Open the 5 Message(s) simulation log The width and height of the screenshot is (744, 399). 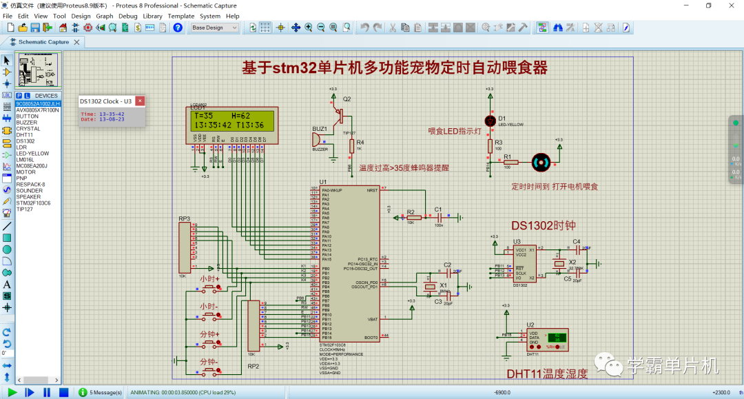pyautogui.click(x=100, y=392)
